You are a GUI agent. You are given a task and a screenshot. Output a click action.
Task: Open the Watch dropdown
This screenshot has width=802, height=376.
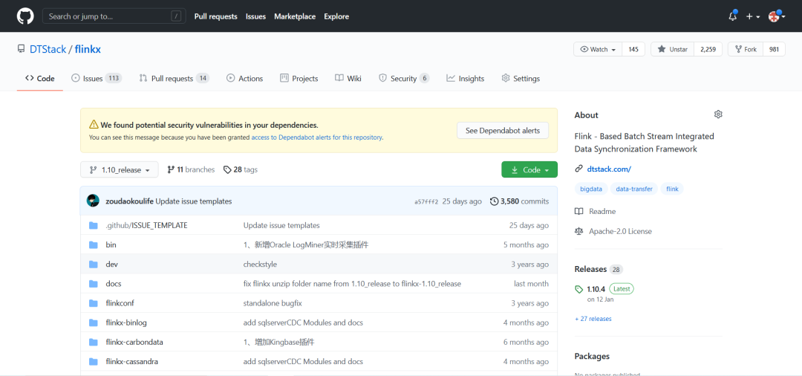[598, 50]
